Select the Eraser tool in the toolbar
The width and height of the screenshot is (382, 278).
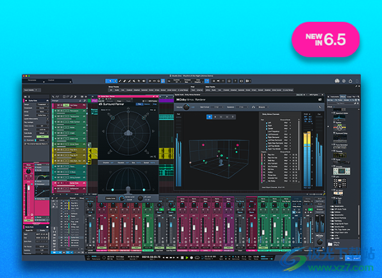[x=124, y=81]
